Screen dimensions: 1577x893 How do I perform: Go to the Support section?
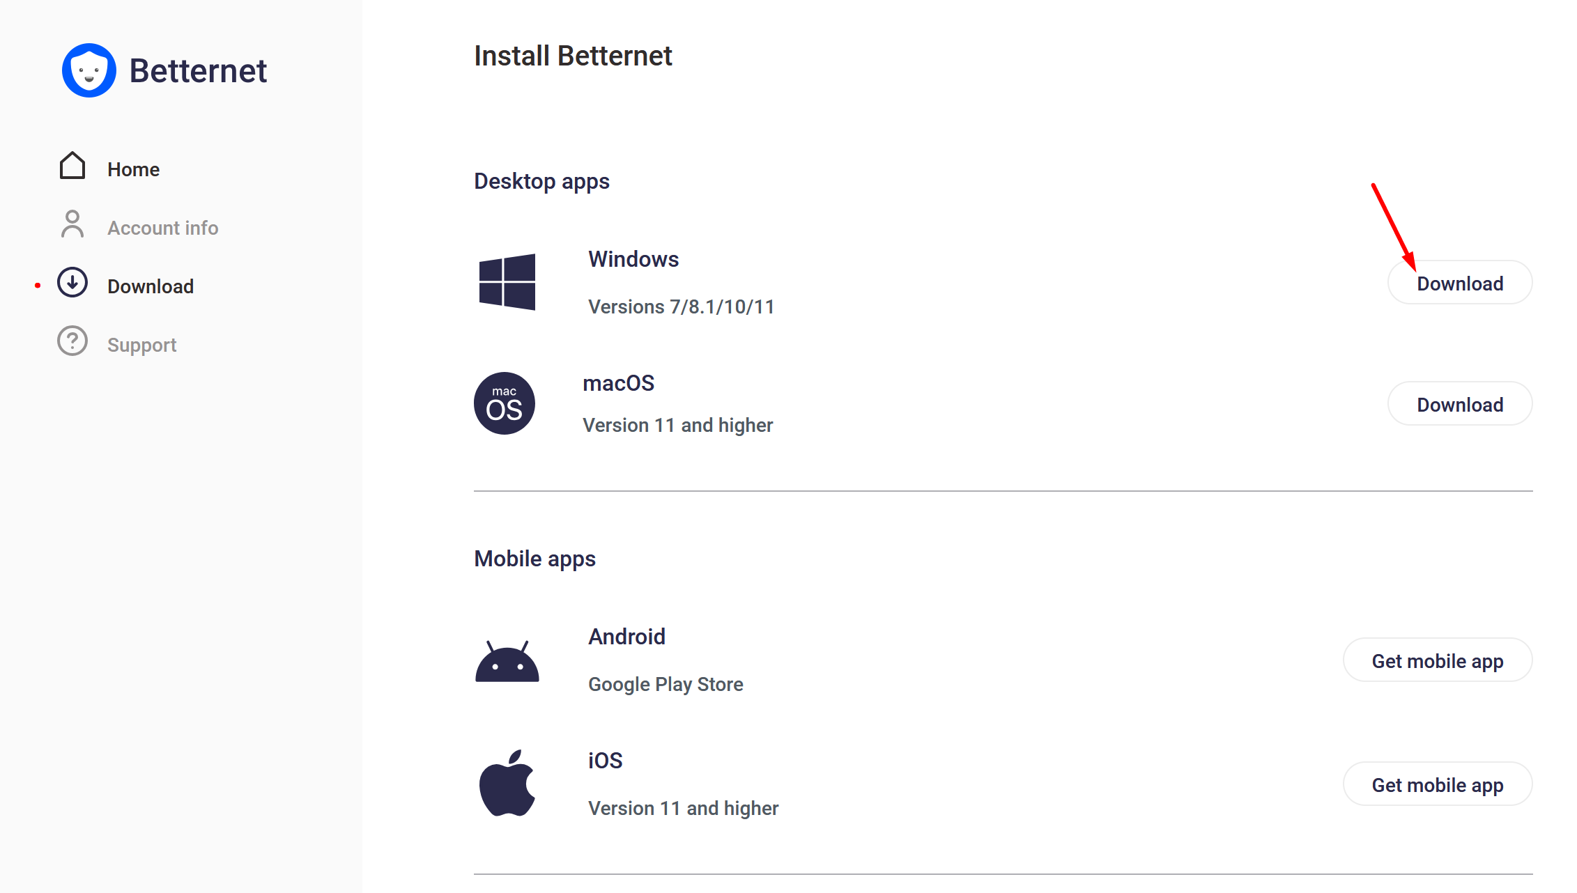[142, 345]
